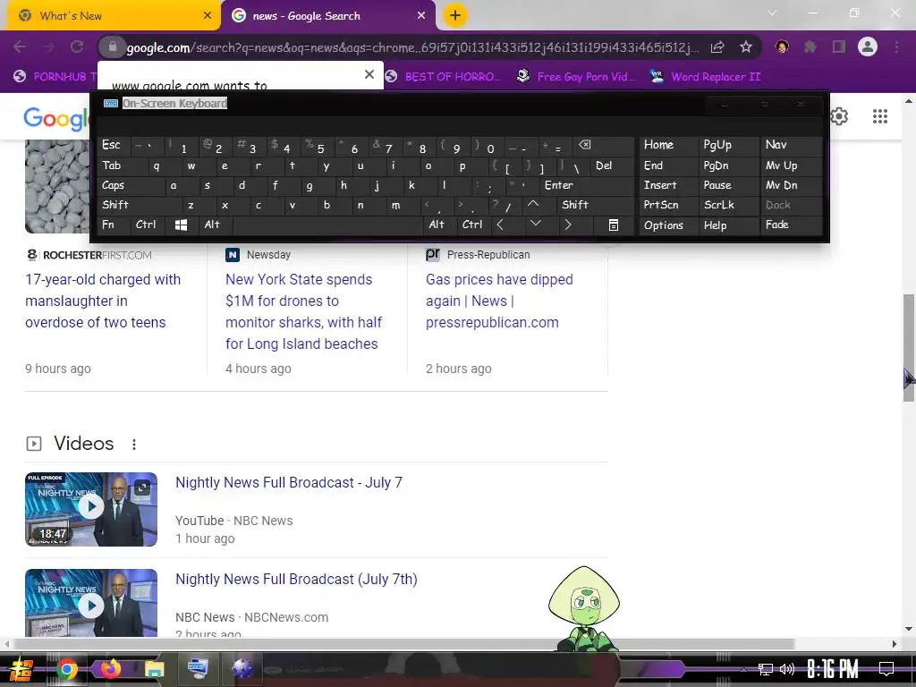This screenshot has width=916, height=687.
Task: Click Help key on On-Screen Keyboard
Action: point(728,225)
